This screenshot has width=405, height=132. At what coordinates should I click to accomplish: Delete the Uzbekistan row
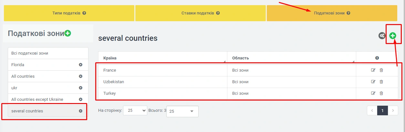point(381,82)
